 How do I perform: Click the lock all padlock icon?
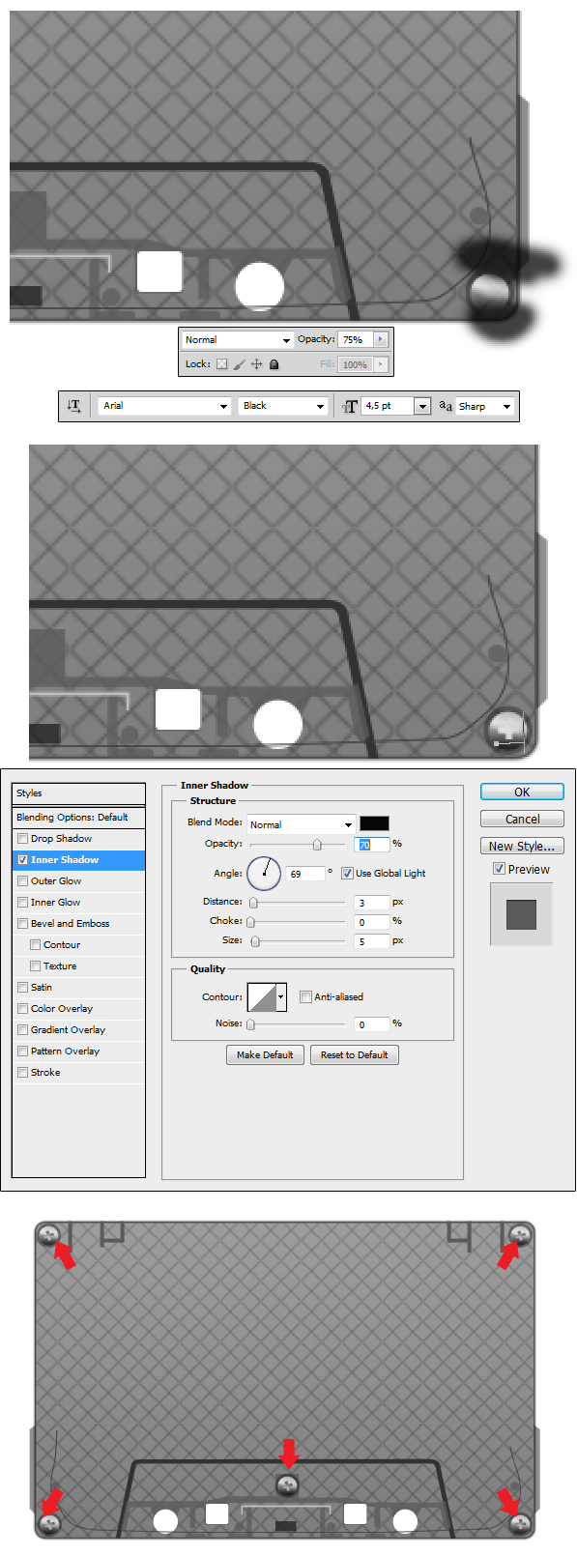coord(274,364)
